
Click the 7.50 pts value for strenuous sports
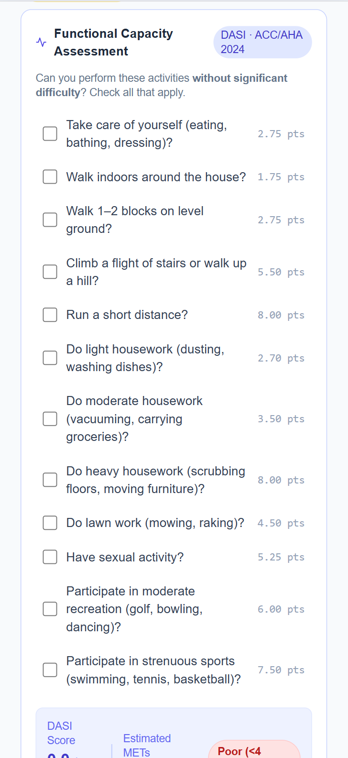click(x=281, y=670)
